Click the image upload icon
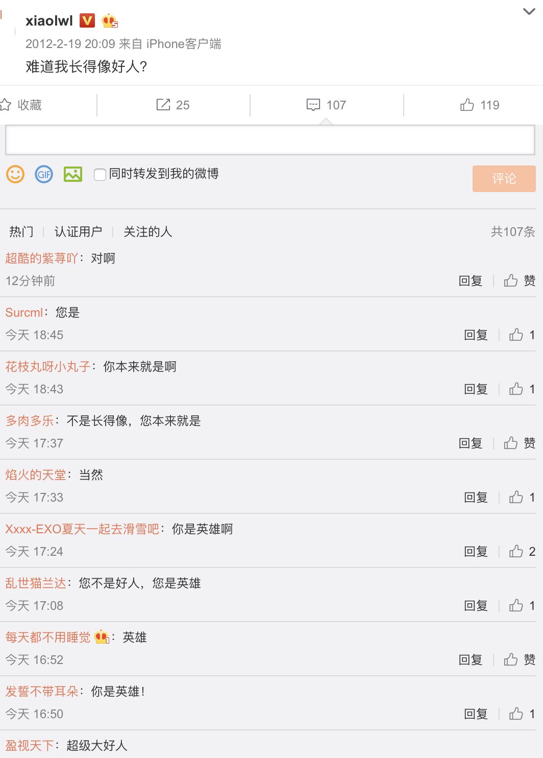543x758 pixels. [73, 174]
